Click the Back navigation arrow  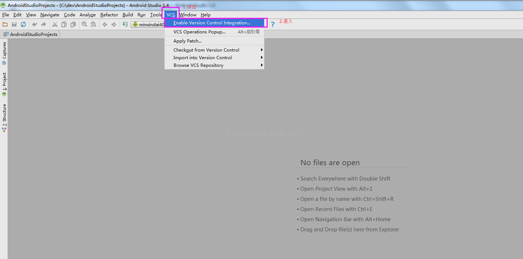[x=105, y=24]
